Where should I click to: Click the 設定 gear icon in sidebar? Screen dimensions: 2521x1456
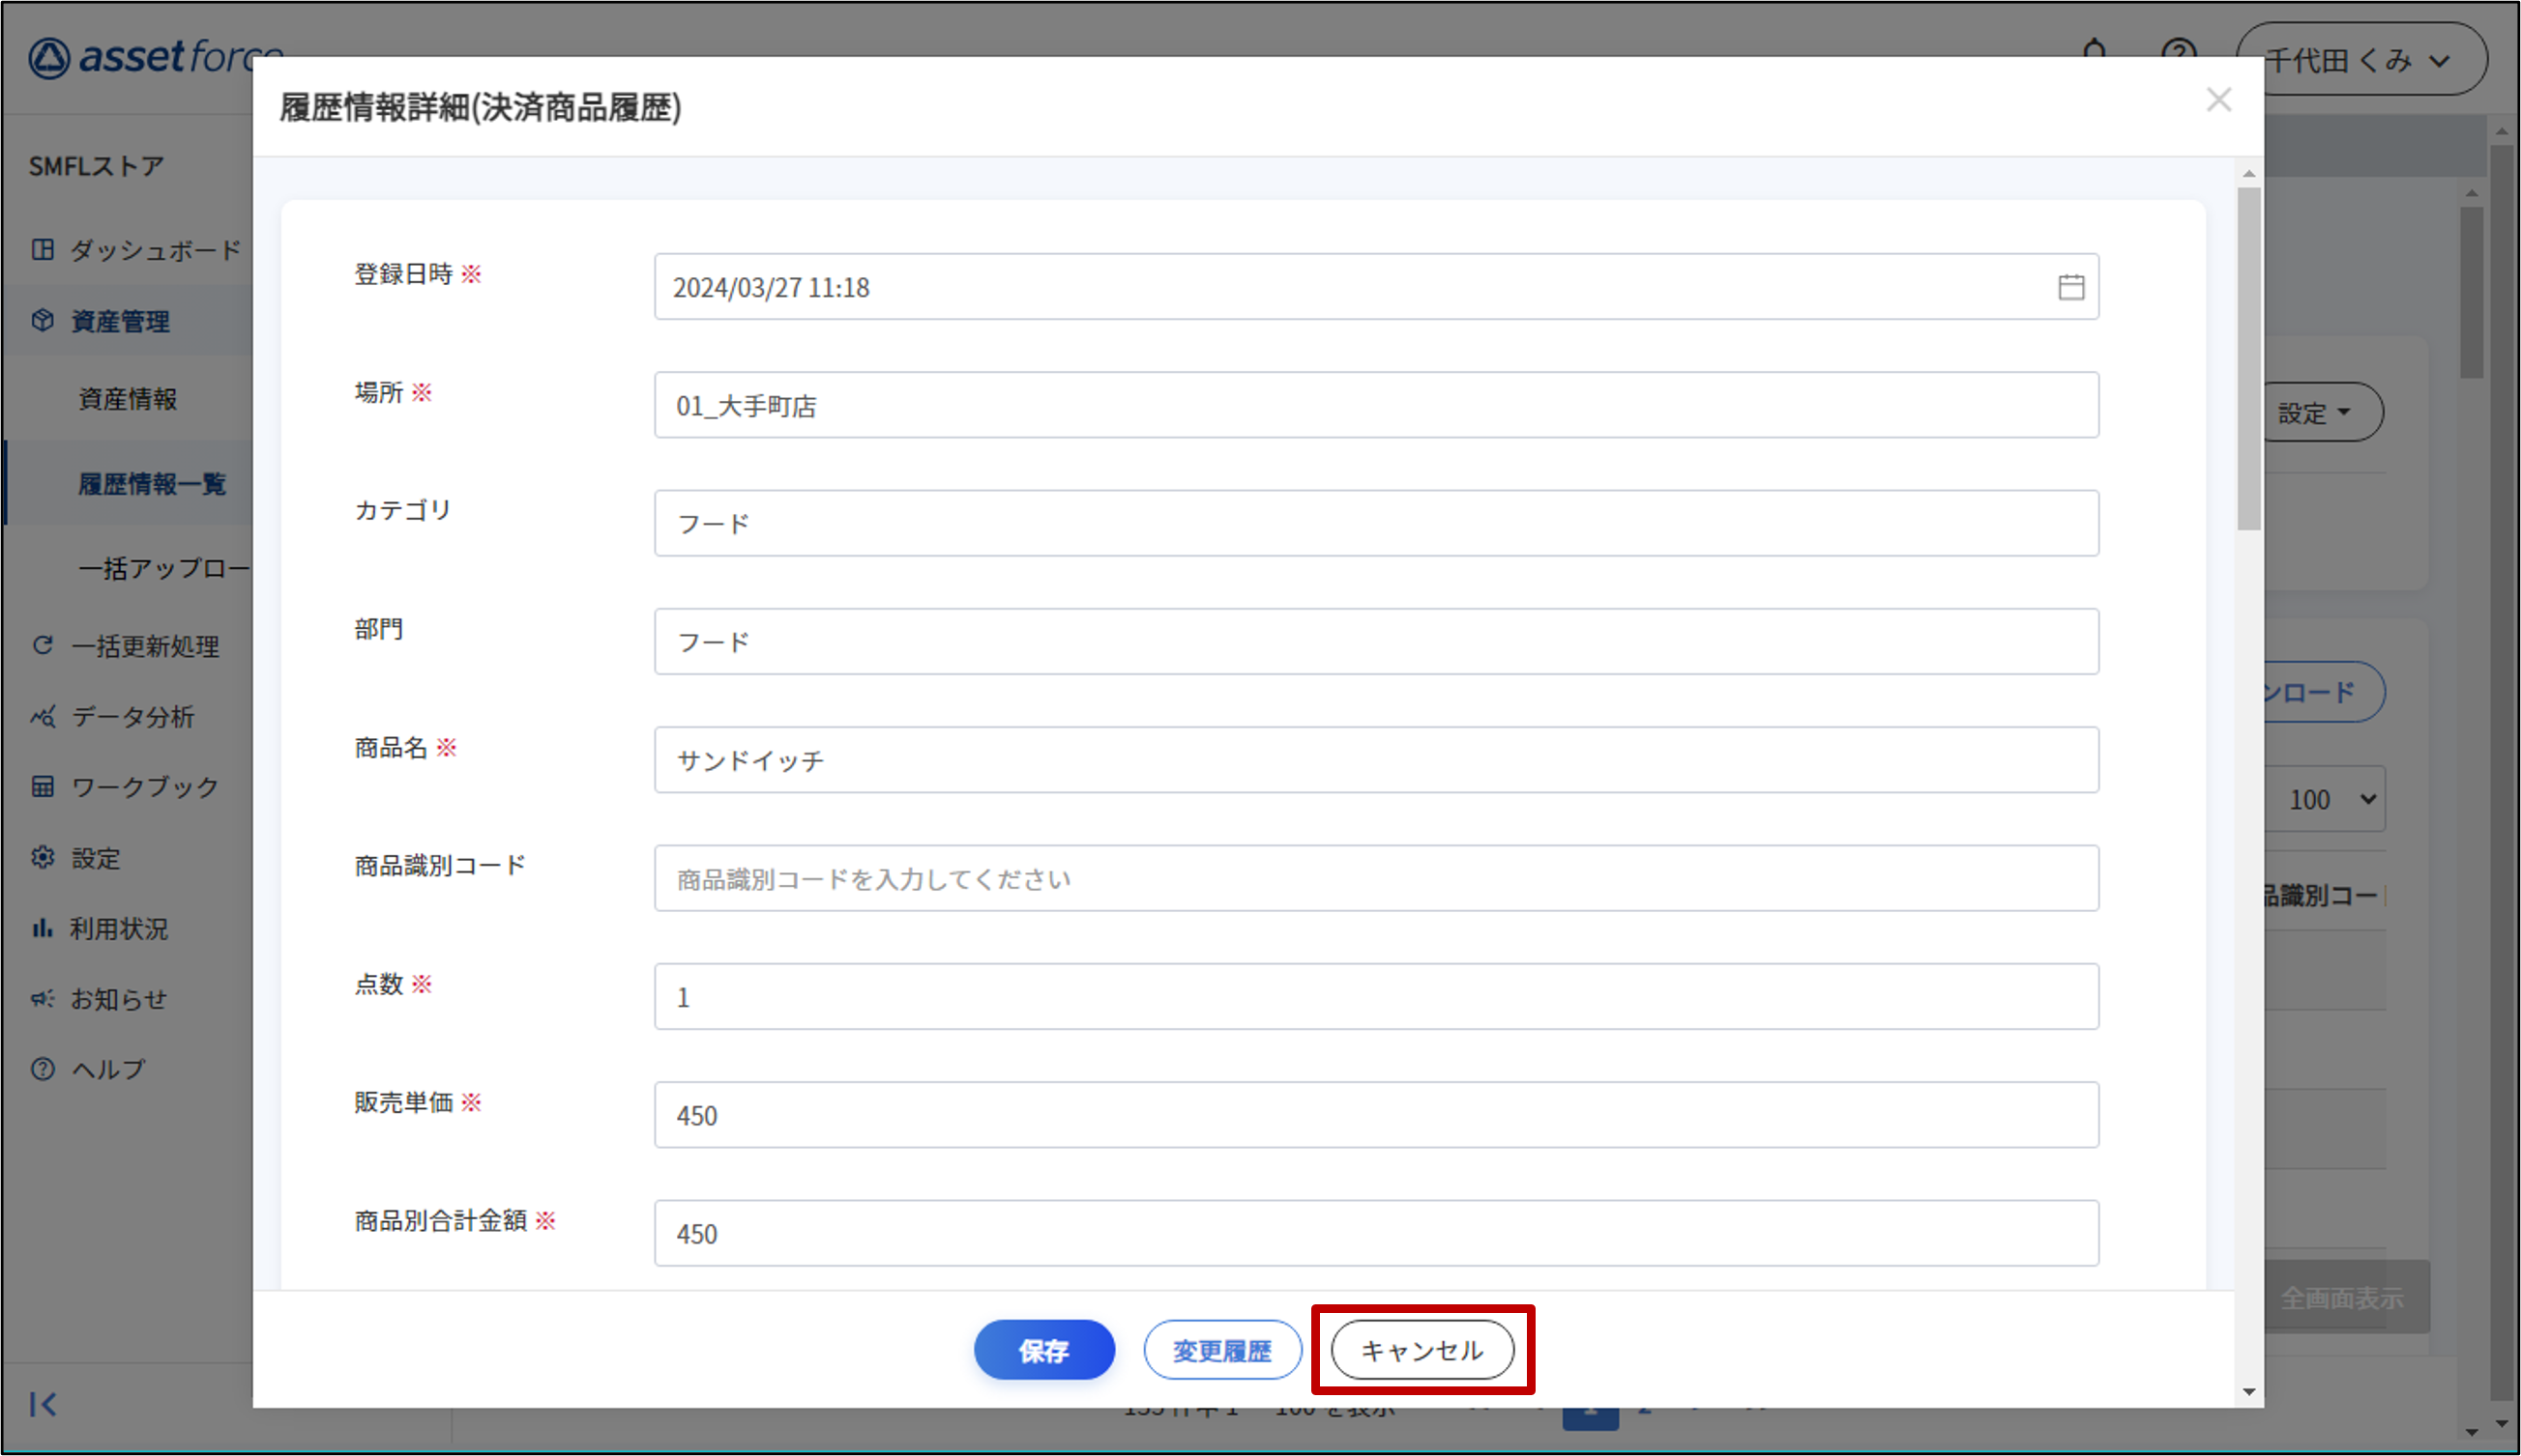(x=42, y=857)
